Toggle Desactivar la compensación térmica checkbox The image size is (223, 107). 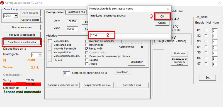pyautogui.click(x=87, y=56)
